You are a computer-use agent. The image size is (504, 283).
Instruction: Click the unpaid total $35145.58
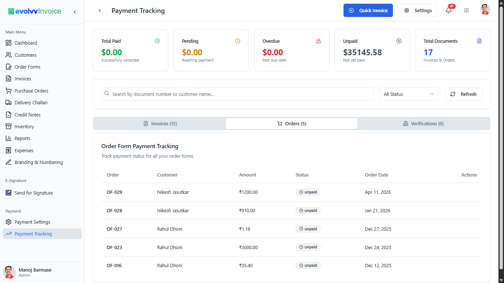point(362,52)
